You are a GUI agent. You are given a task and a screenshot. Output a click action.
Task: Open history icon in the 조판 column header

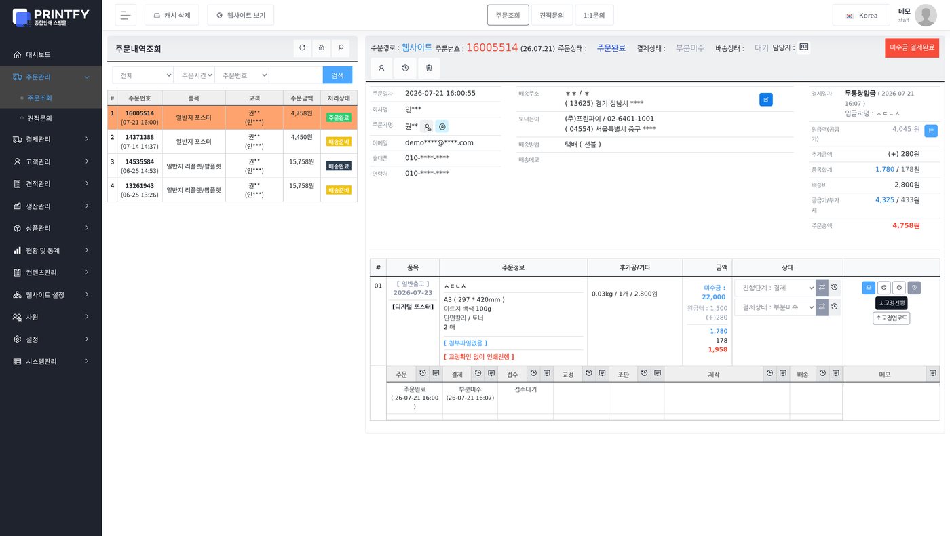644,374
